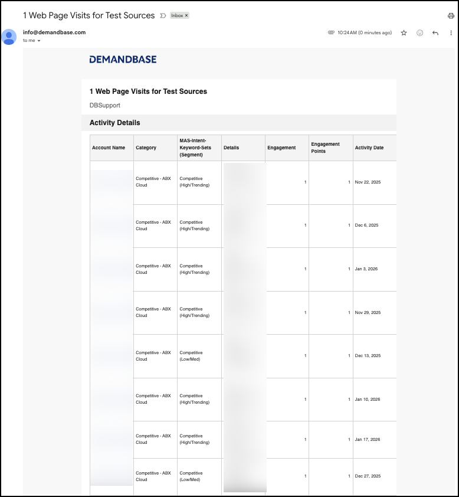Remove the Inbox label with its x

(186, 15)
